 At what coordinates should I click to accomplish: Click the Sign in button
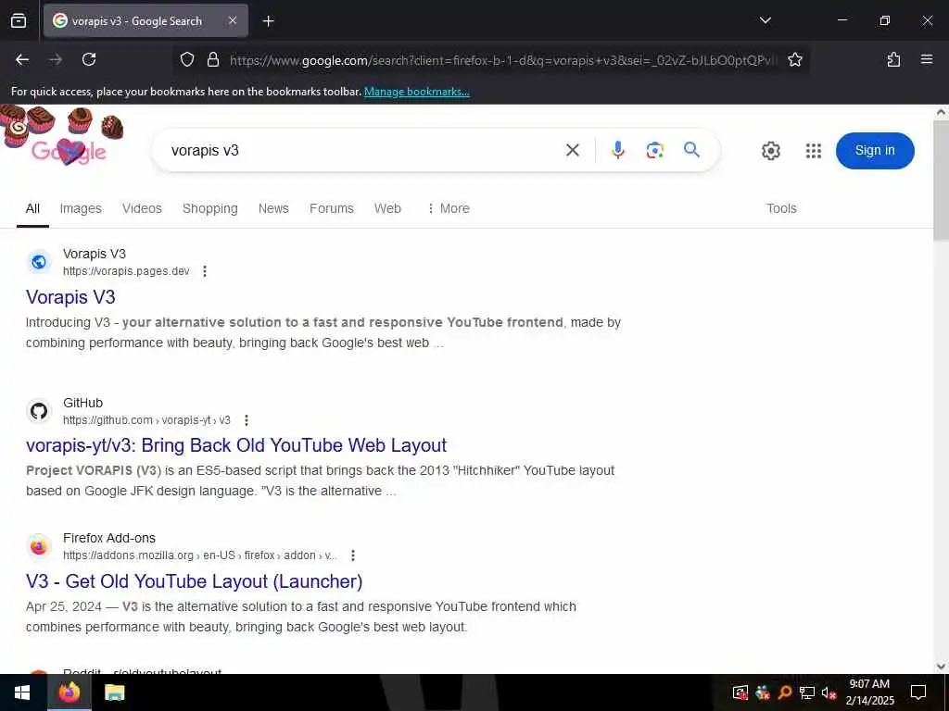(875, 151)
